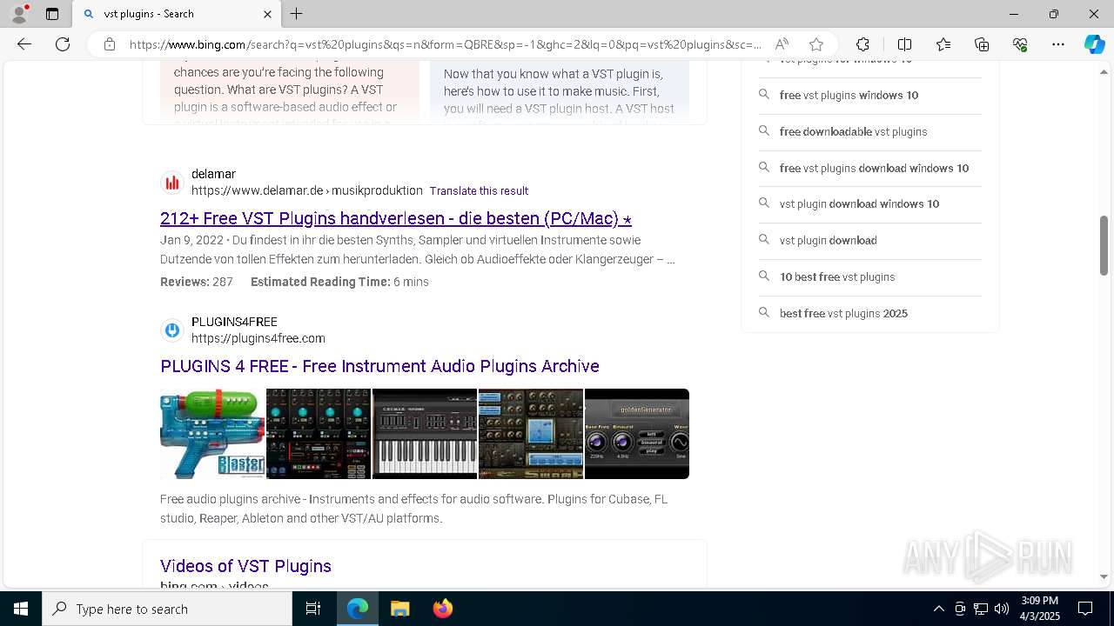Add this page to favorites star
This screenshot has height=626, width=1114.
pos(816,44)
